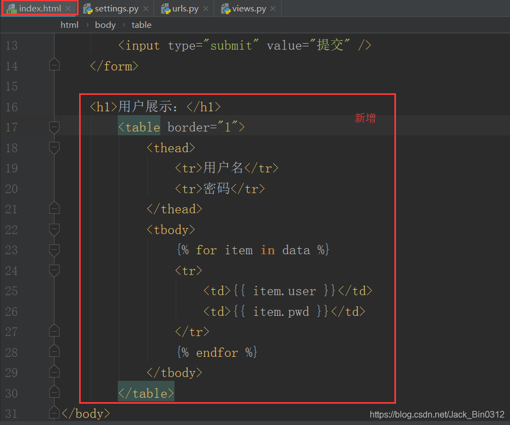The height and width of the screenshot is (425, 510).
Task: Select "body" in the breadcrumb bar
Action: [105, 25]
